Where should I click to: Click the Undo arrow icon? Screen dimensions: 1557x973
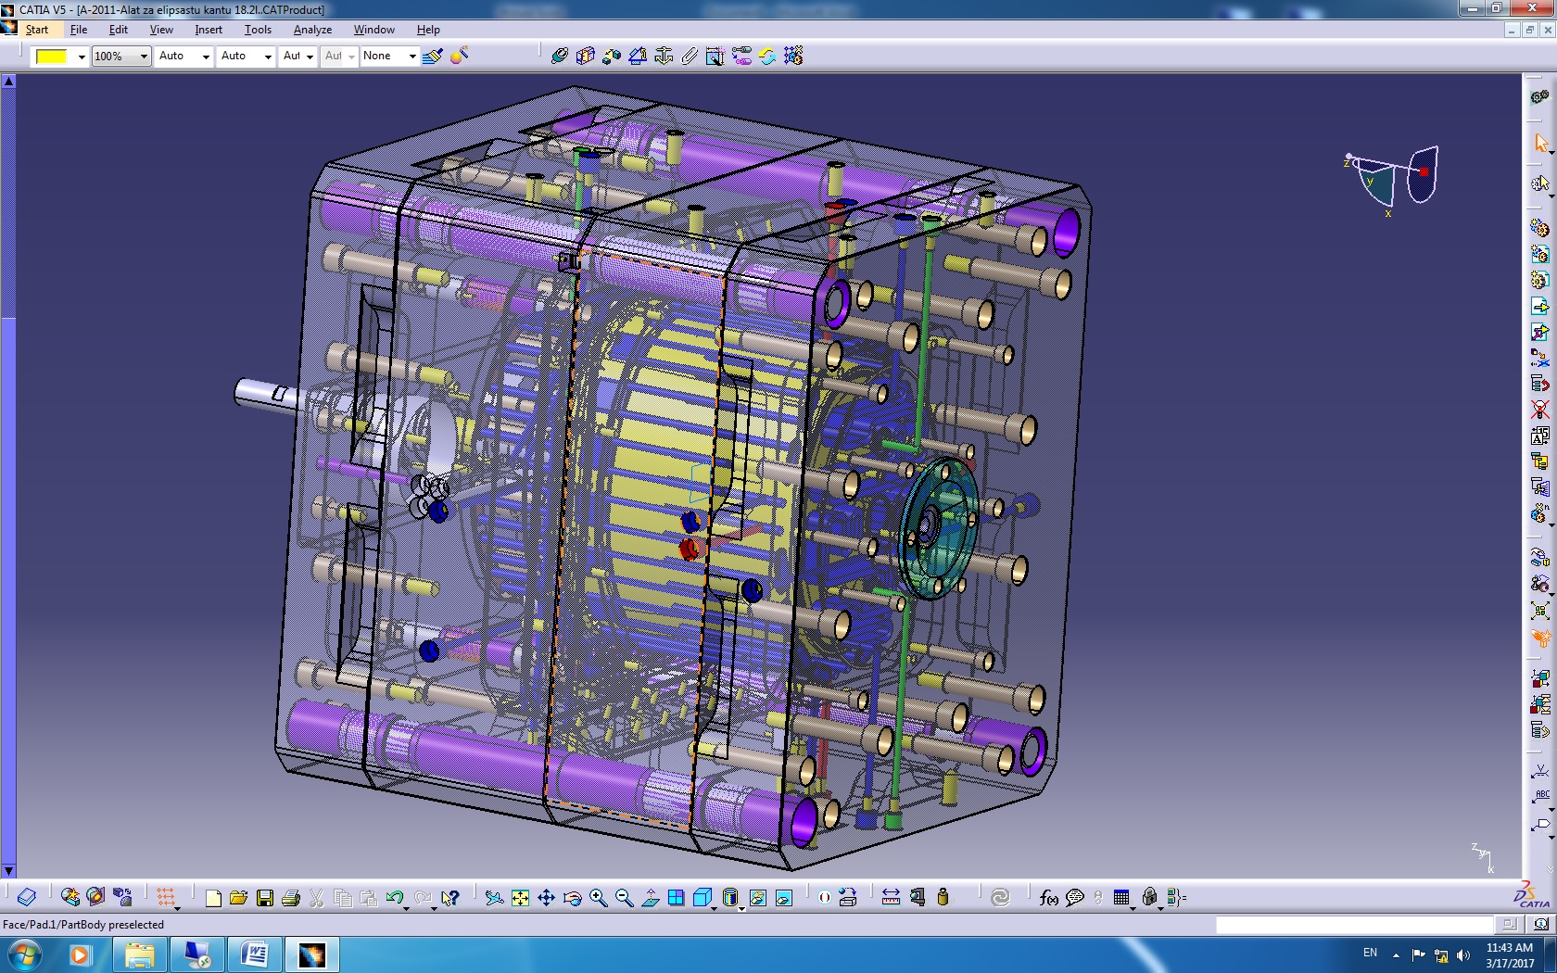(395, 897)
